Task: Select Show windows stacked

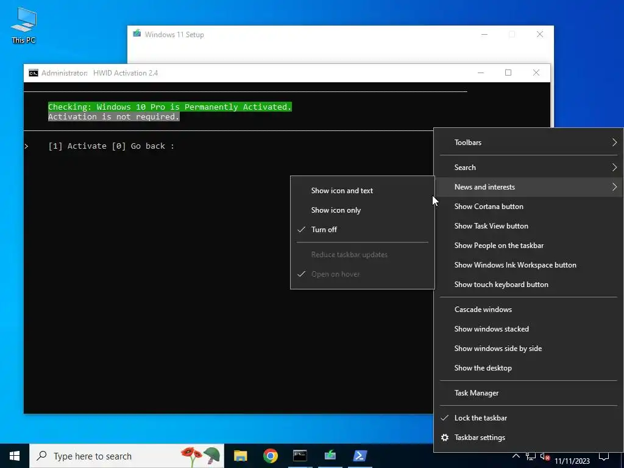Action: [x=528, y=329]
